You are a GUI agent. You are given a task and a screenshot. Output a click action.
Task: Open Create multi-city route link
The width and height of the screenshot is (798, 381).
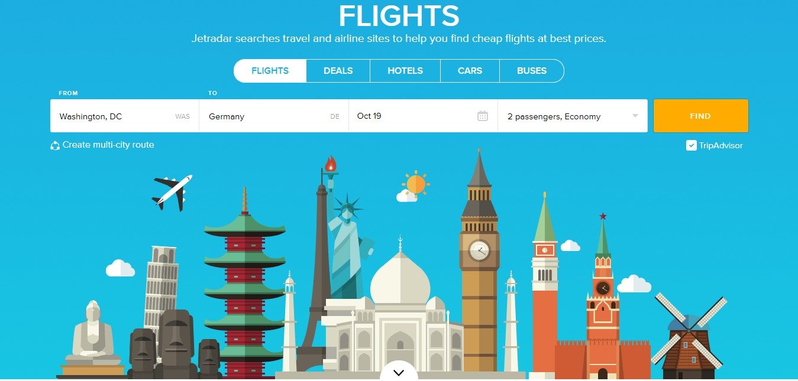pos(108,145)
